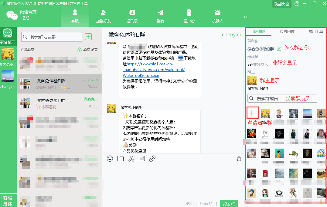Screen dimensions: 327x207
Task: Click the plus invite-to-group button
Action: 252,113
